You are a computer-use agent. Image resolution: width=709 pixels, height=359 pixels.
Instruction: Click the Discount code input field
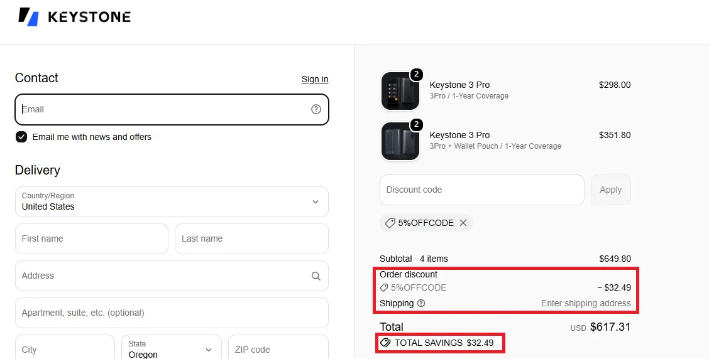click(x=482, y=190)
